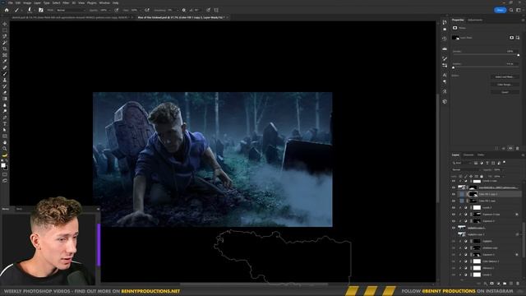
Task: Click the add vector mask icon in Properties
Action: pos(518,38)
